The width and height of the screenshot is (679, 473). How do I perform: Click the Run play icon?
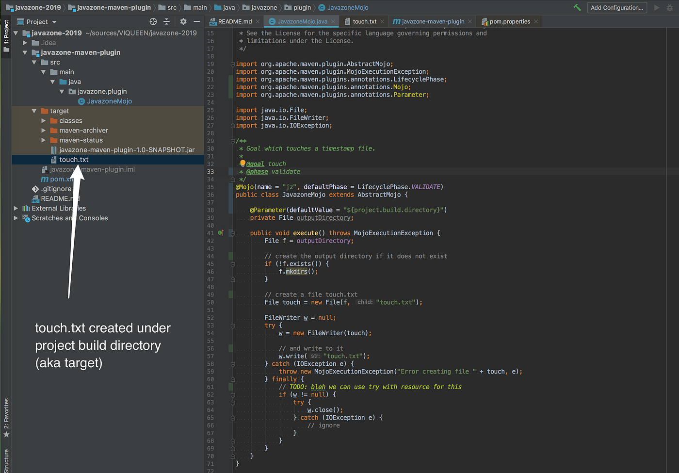click(656, 7)
